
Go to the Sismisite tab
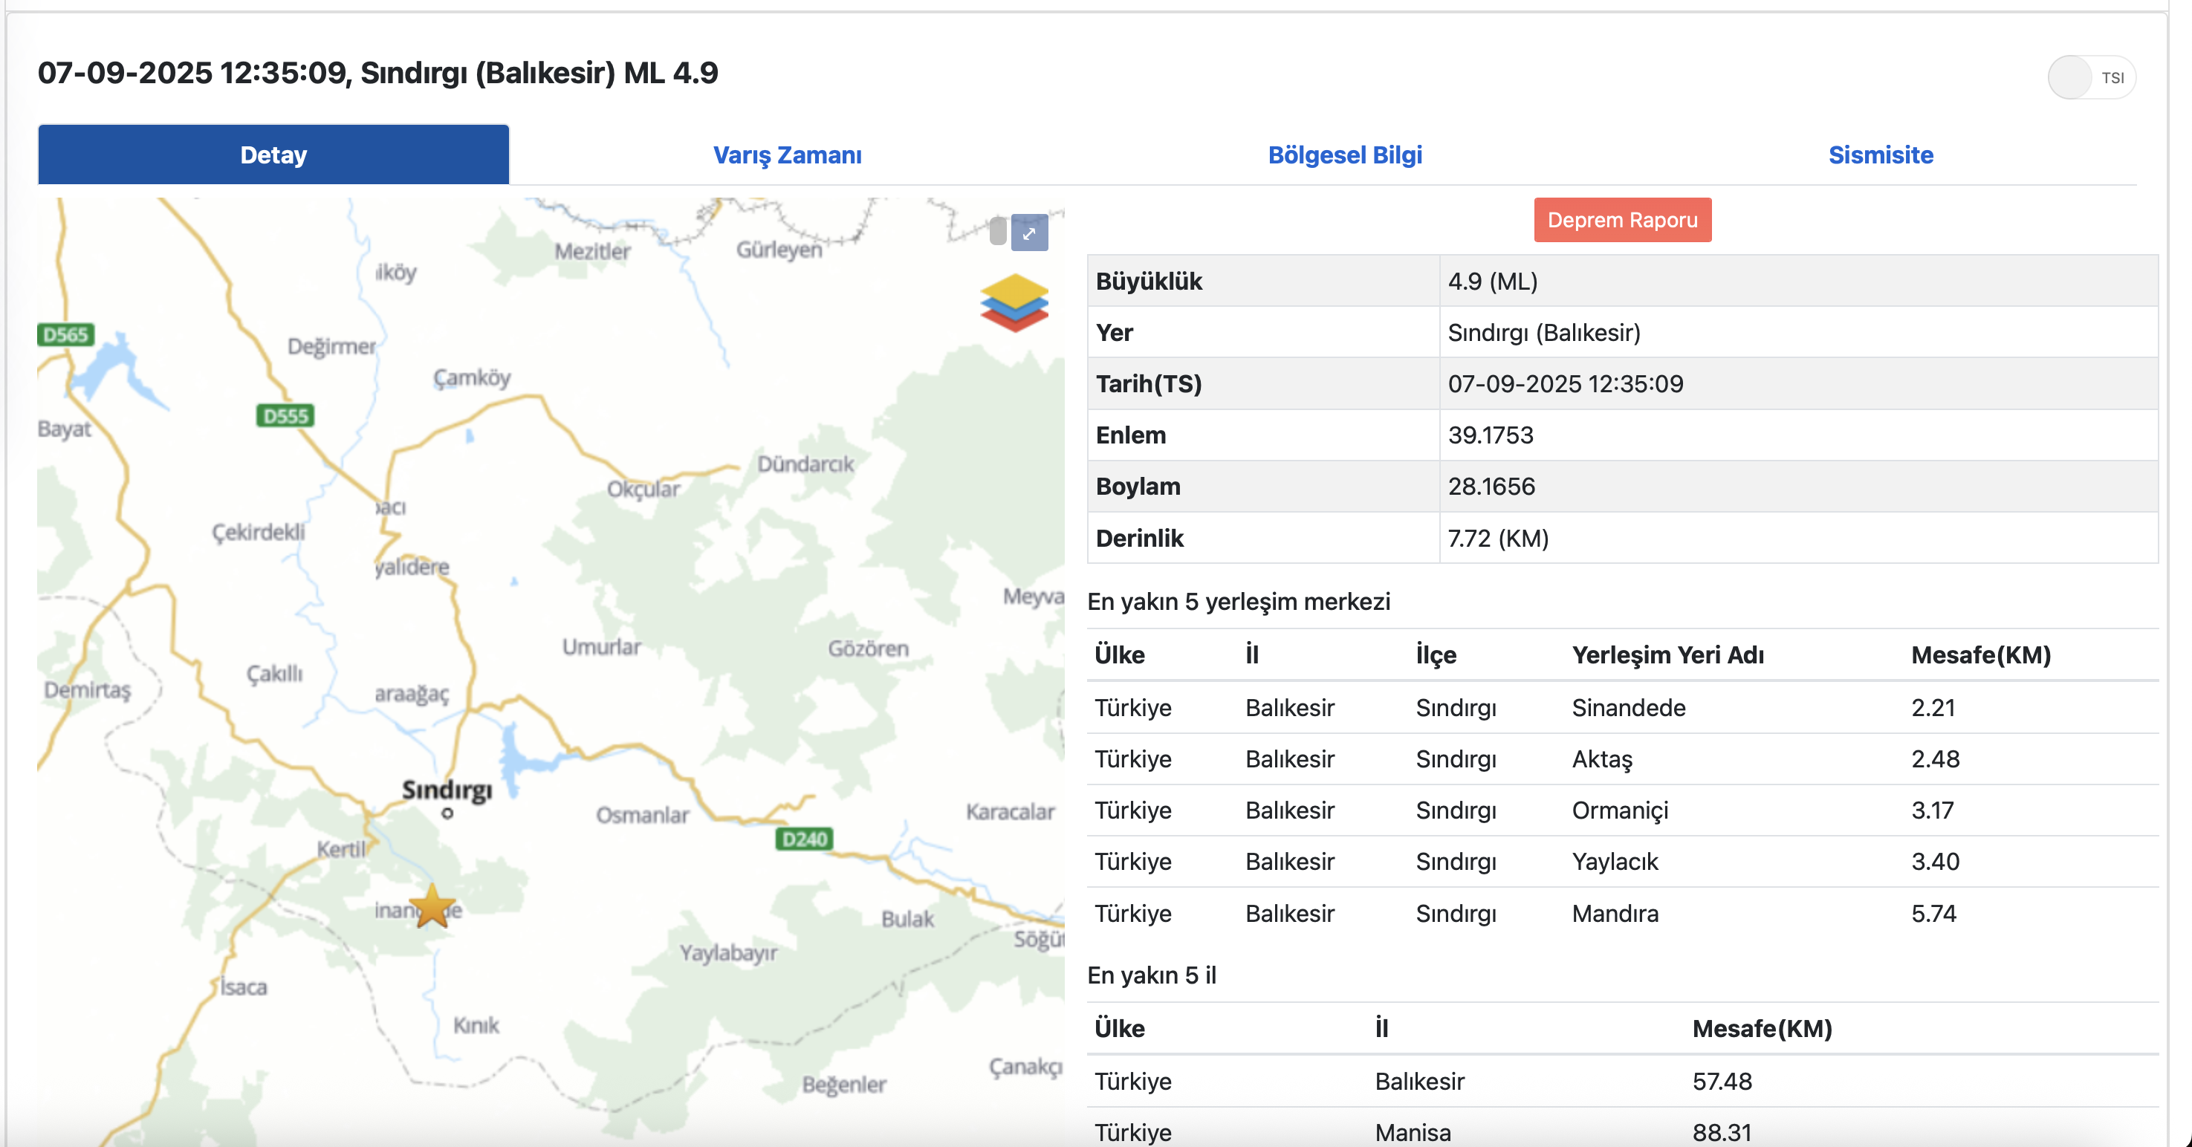coord(1881,155)
